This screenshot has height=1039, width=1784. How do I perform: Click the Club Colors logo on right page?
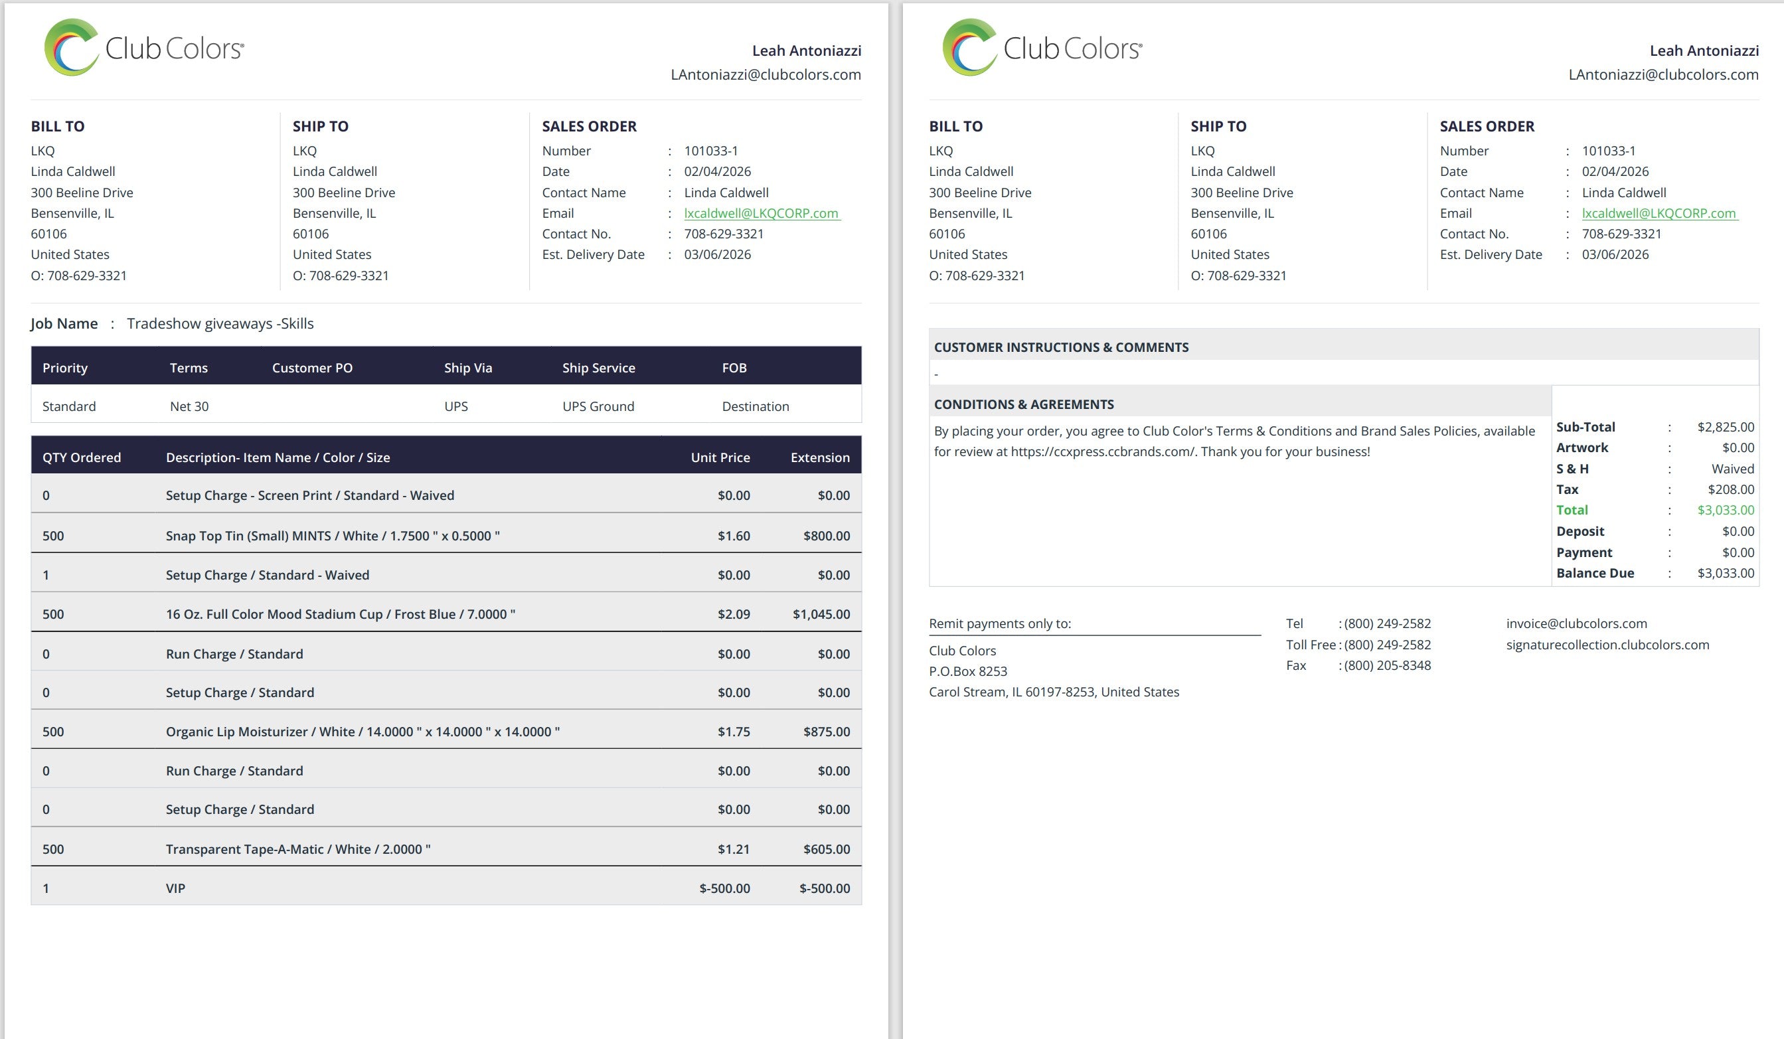tap(1041, 48)
